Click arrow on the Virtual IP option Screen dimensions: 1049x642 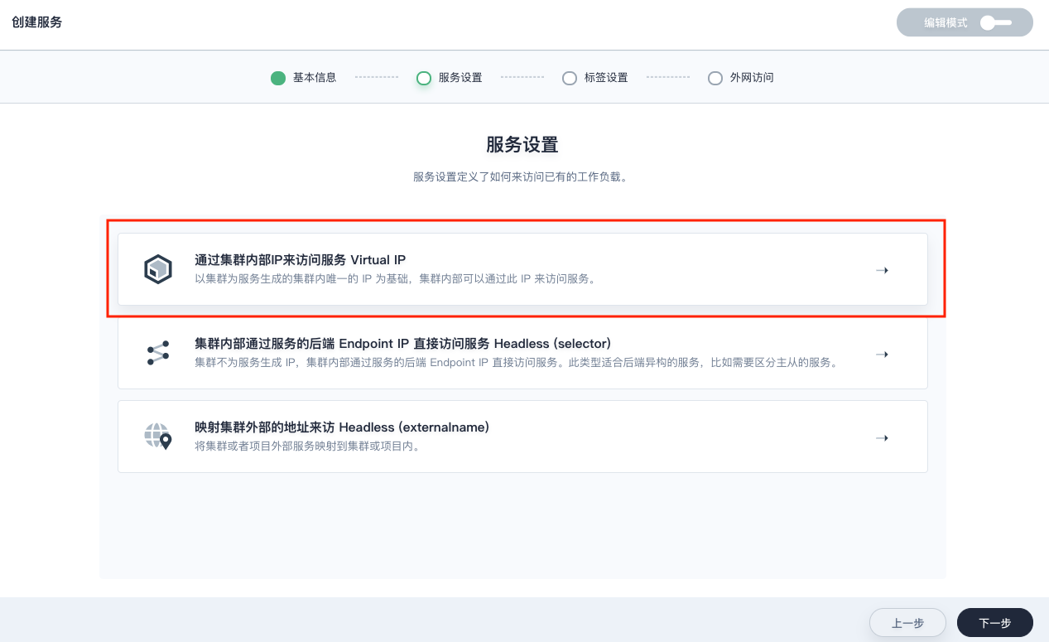pyautogui.click(x=882, y=270)
